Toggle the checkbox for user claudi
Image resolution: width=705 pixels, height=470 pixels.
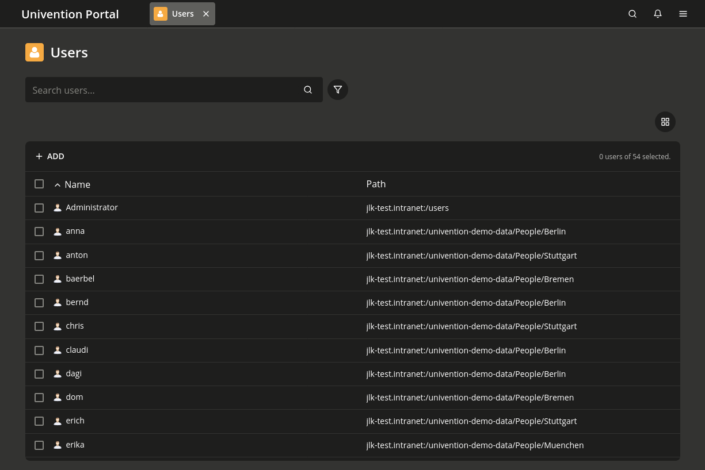39,350
